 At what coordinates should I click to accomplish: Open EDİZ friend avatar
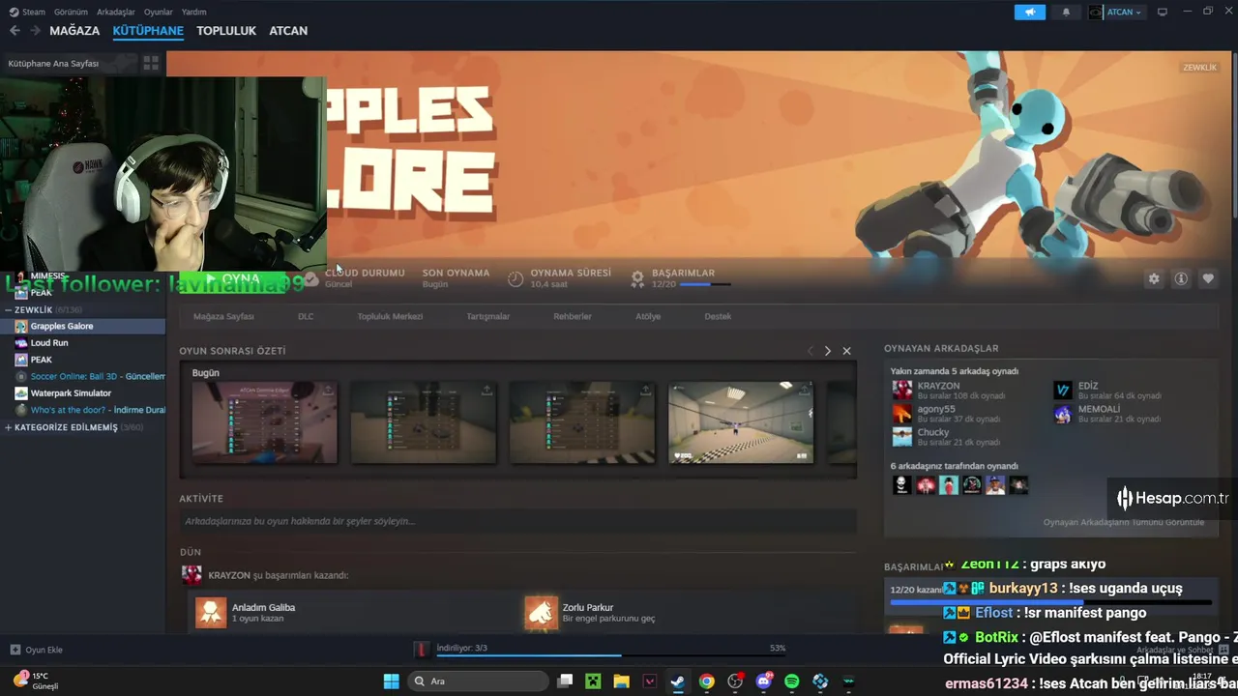click(1063, 390)
